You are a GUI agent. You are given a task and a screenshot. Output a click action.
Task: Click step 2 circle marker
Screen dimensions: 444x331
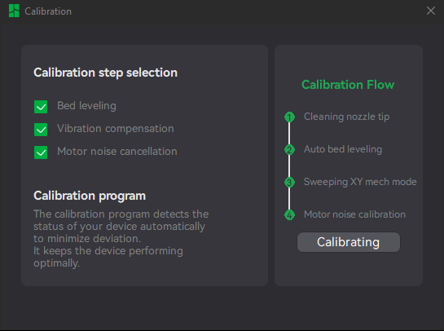289,149
